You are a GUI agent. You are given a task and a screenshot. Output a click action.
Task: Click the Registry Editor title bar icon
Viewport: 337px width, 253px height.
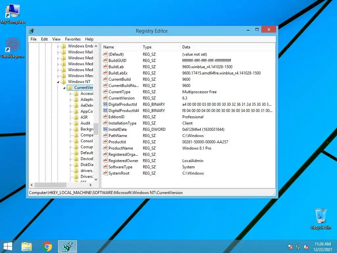point(32,31)
